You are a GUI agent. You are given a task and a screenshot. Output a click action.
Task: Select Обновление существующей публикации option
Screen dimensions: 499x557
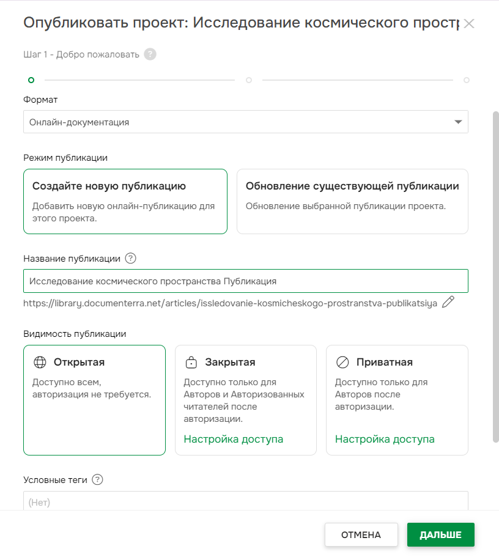coord(352,202)
